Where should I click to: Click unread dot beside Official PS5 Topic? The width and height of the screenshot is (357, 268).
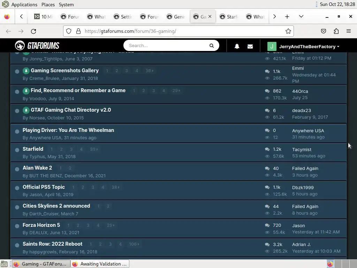point(17,188)
